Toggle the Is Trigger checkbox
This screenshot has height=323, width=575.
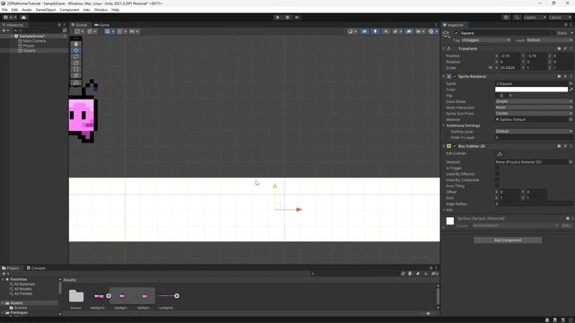[497, 168]
